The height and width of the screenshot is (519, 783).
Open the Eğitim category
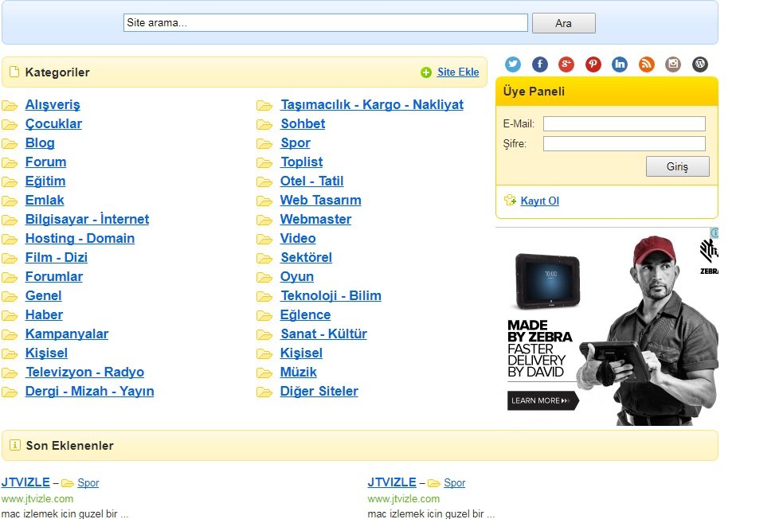[45, 181]
